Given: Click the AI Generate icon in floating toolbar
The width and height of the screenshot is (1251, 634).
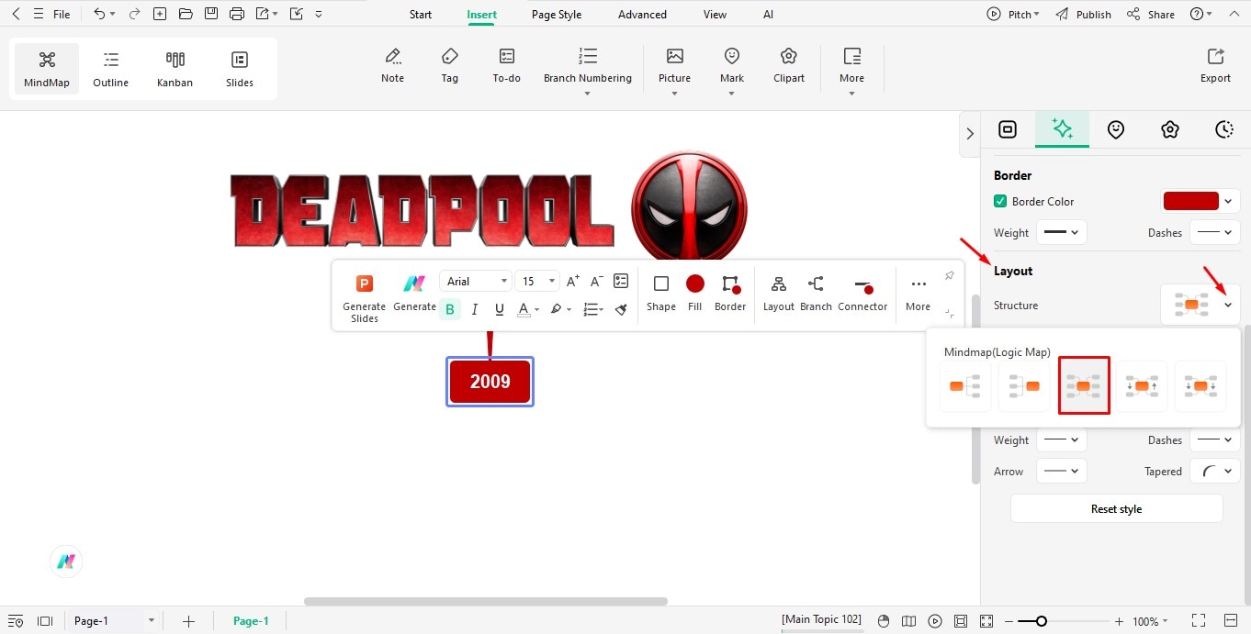Looking at the screenshot, I should pos(414,292).
